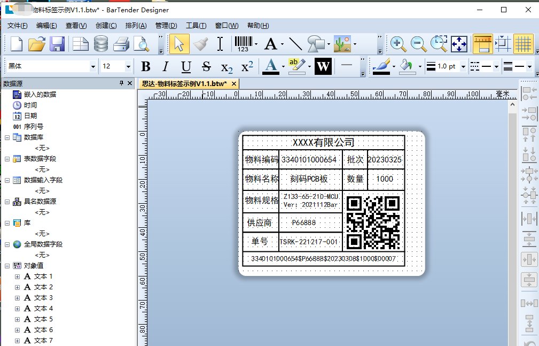Select the 日期 data source

pos(30,116)
